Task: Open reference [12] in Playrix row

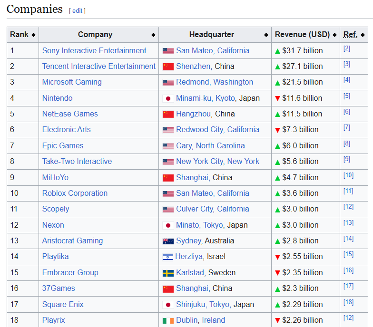Action: (348, 318)
